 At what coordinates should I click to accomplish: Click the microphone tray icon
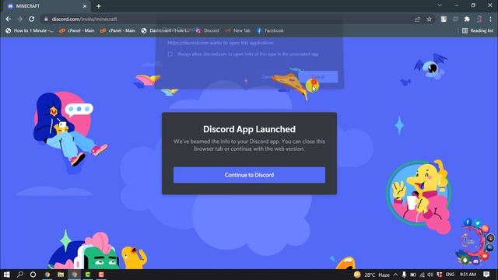(404, 275)
